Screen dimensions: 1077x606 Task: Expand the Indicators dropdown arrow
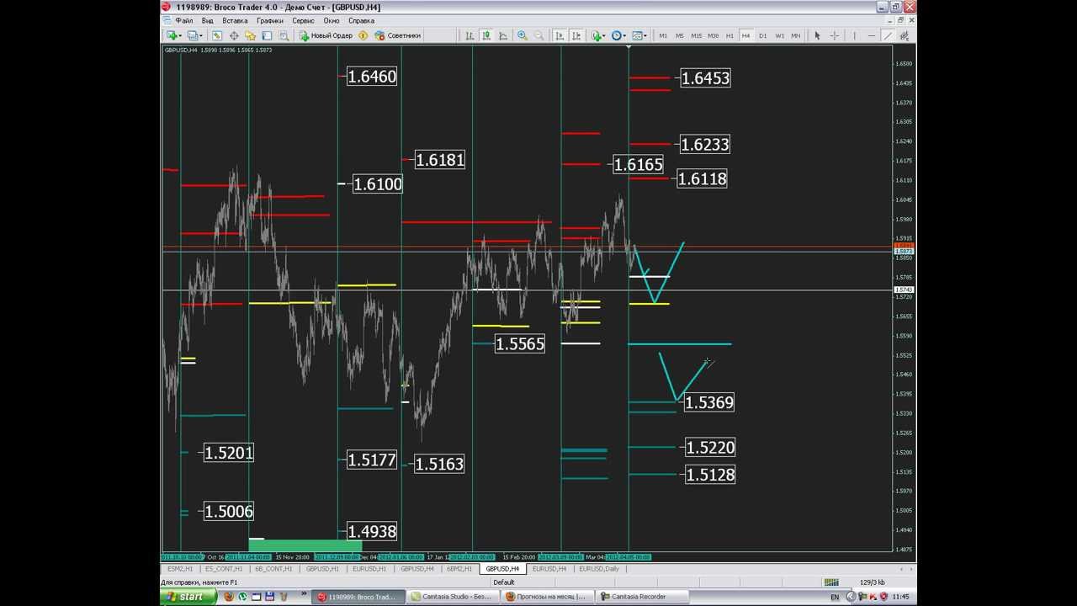click(606, 35)
